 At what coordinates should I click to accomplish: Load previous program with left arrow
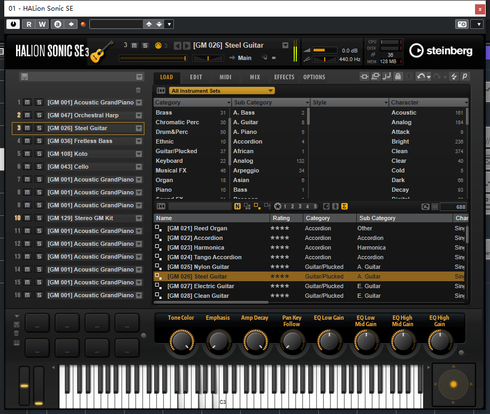(x=177, y=46)
